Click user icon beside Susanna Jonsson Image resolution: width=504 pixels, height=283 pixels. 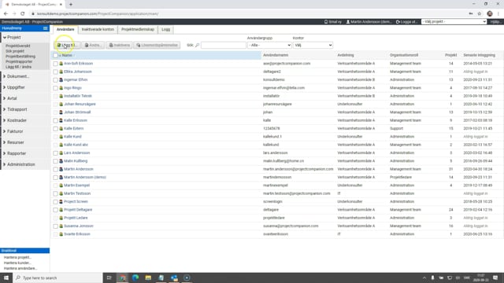pyautogui.click(x=61, y=226)
